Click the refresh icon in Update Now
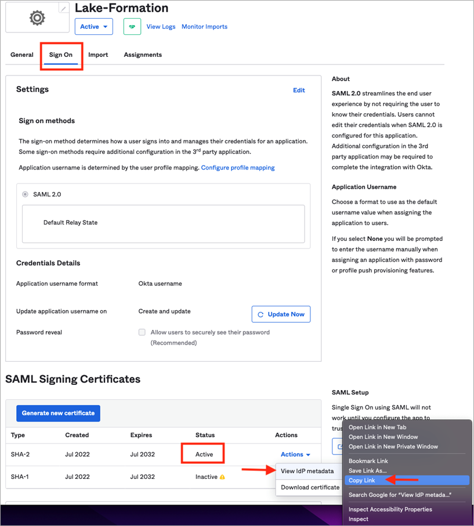The width and height of the screenshot is (474, 526). [x=260, y=314]
